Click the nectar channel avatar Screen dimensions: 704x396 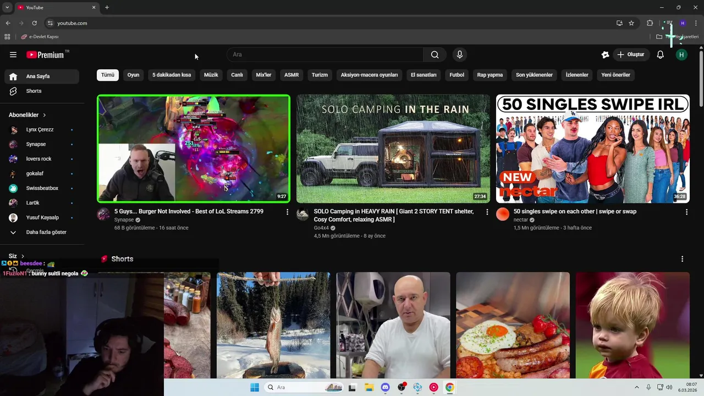[503, 214]
